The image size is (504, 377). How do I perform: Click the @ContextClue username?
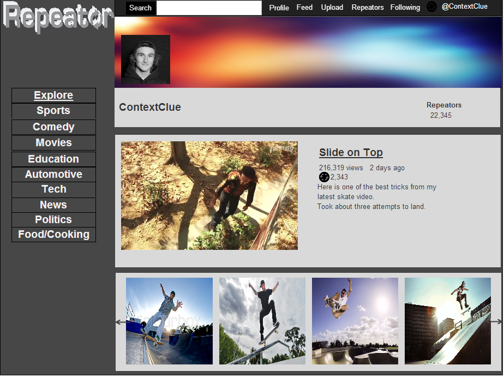click(465, 7)
